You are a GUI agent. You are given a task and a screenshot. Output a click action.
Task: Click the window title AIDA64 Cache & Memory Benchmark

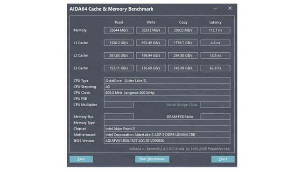(111, 9)
